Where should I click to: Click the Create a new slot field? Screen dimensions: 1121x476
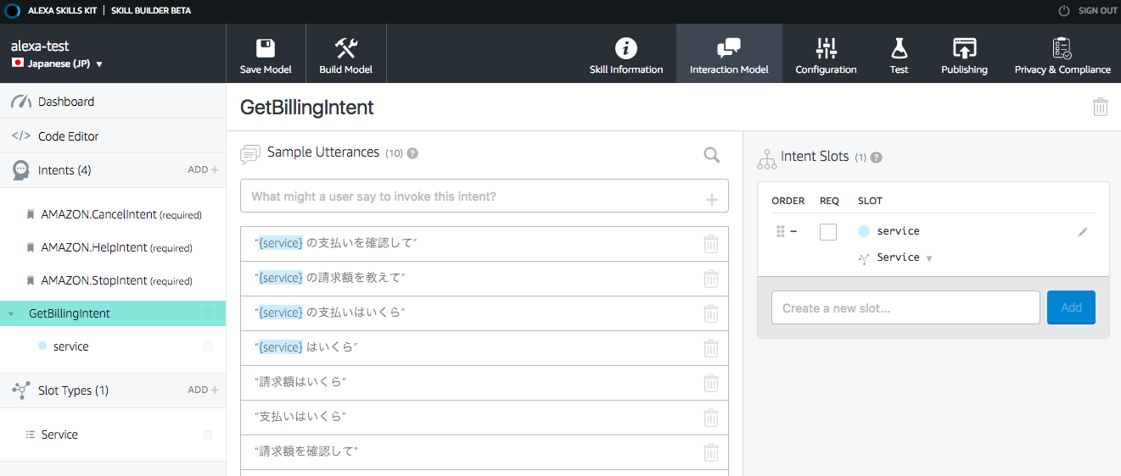pyautogui.click(x=905, y=307)
